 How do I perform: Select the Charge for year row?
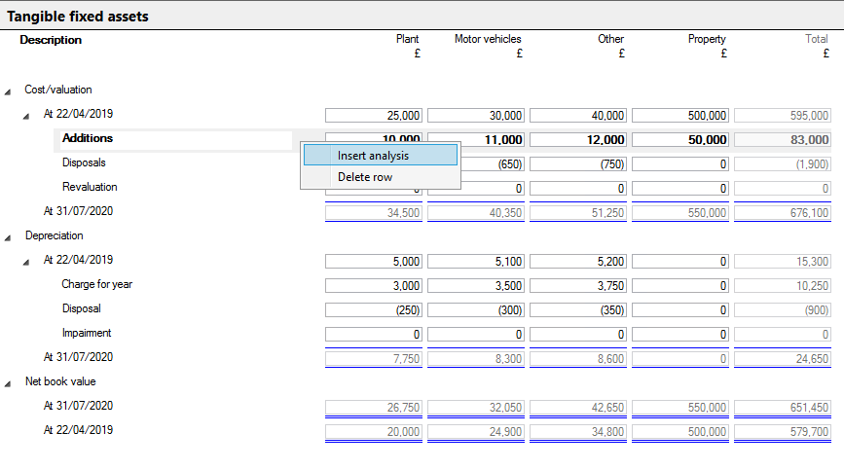97,284
